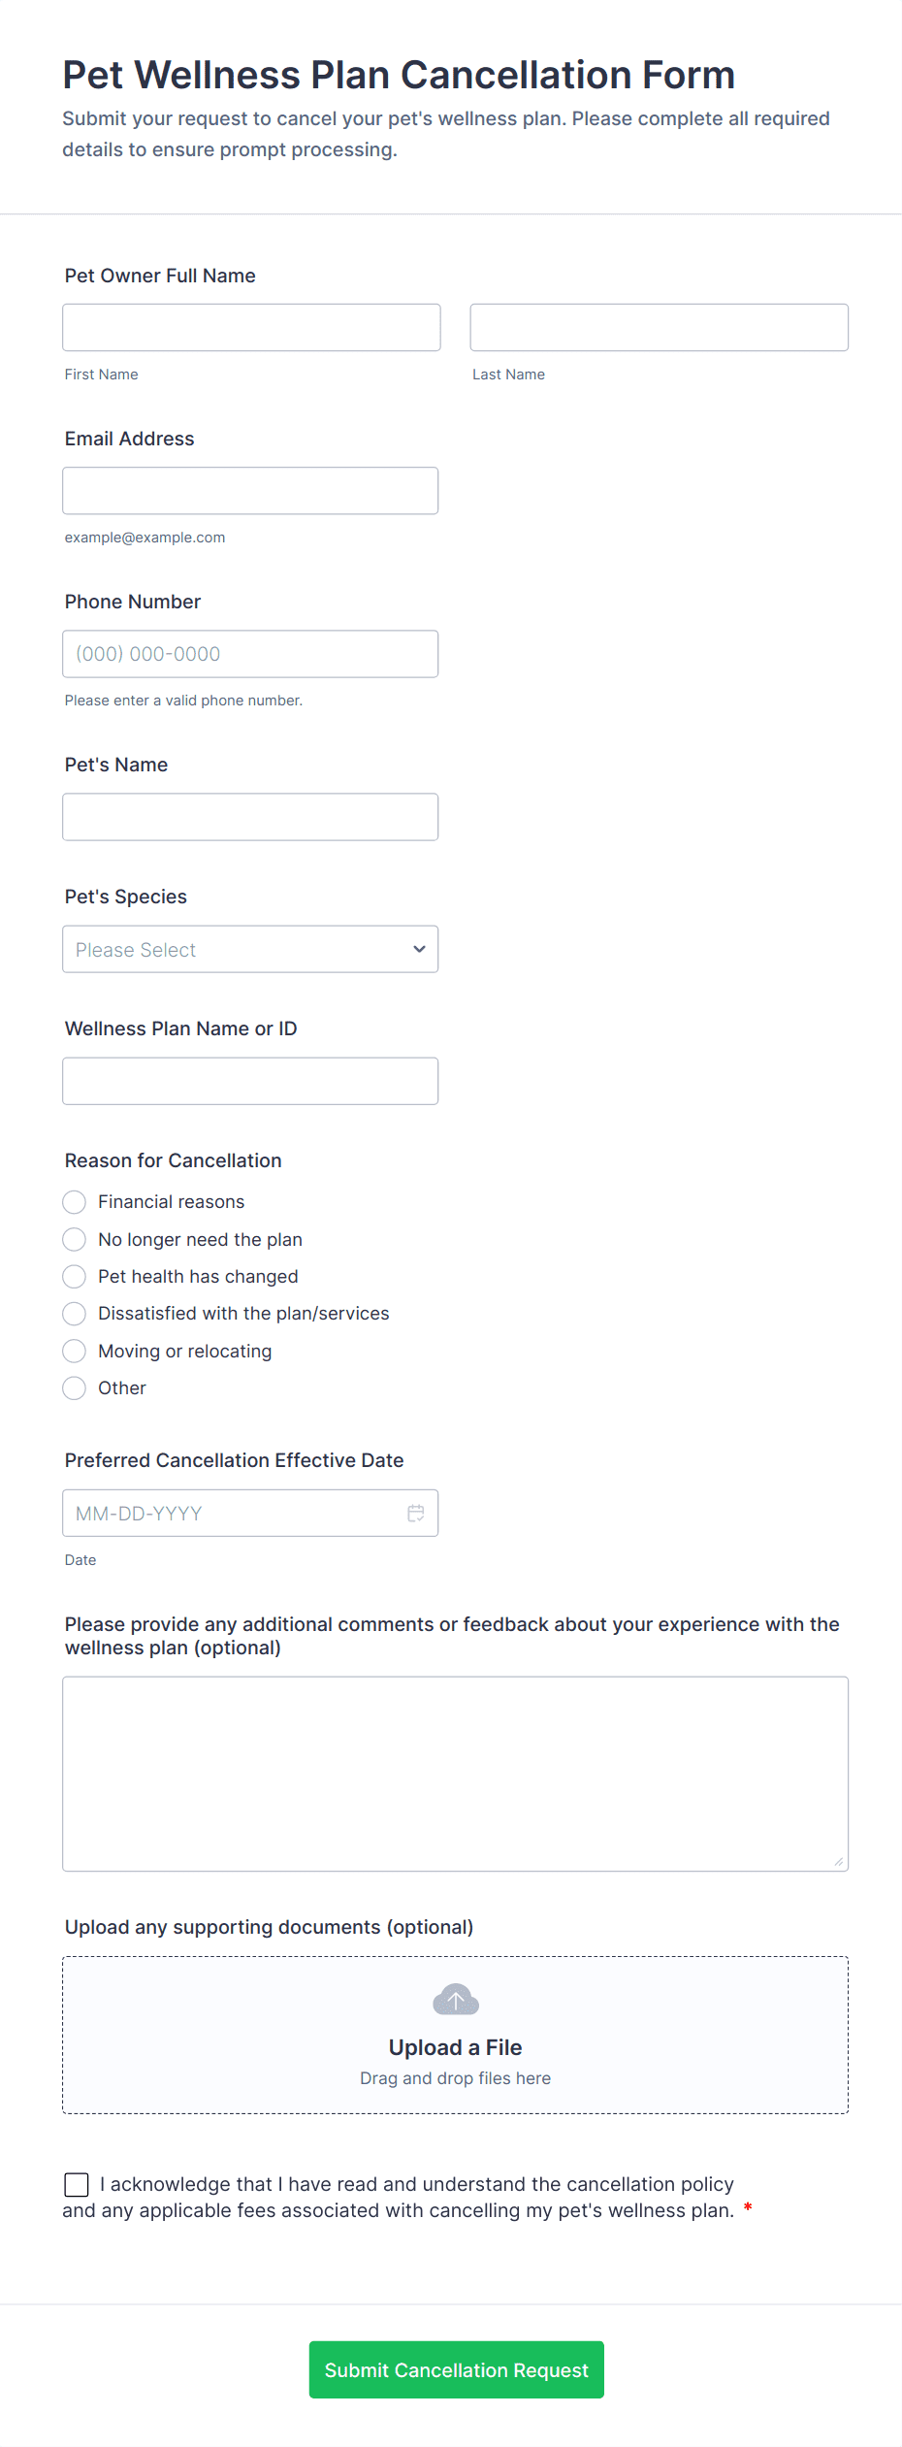Viewport: 902px width, 2447px height.
Task: Click the Upload a File area
Action: [455, 2047]
